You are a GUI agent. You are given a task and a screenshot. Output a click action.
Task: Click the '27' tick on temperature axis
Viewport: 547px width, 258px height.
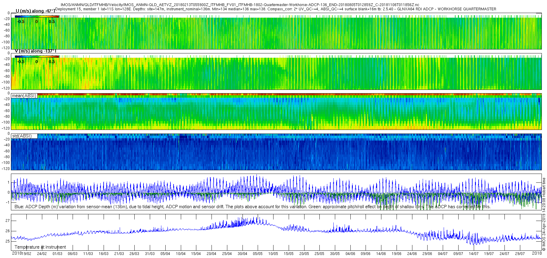click(x=8, y=221)
